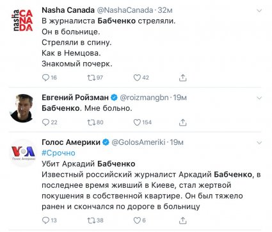
Task: Like the Nasha Canada tweet
Action: pyautogui.click(x=137, y=78)
